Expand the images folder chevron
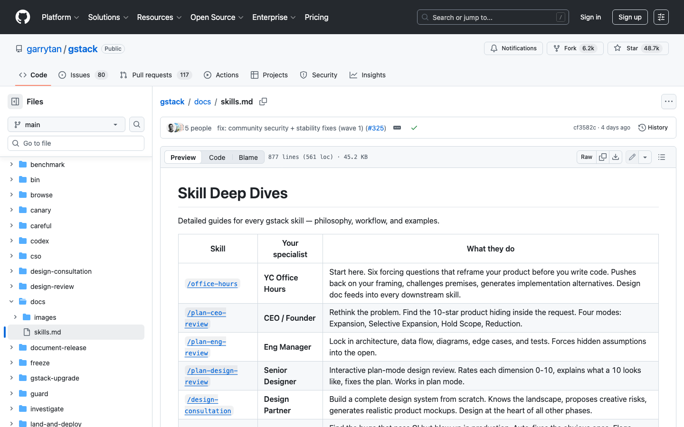 tap(15, 317)
